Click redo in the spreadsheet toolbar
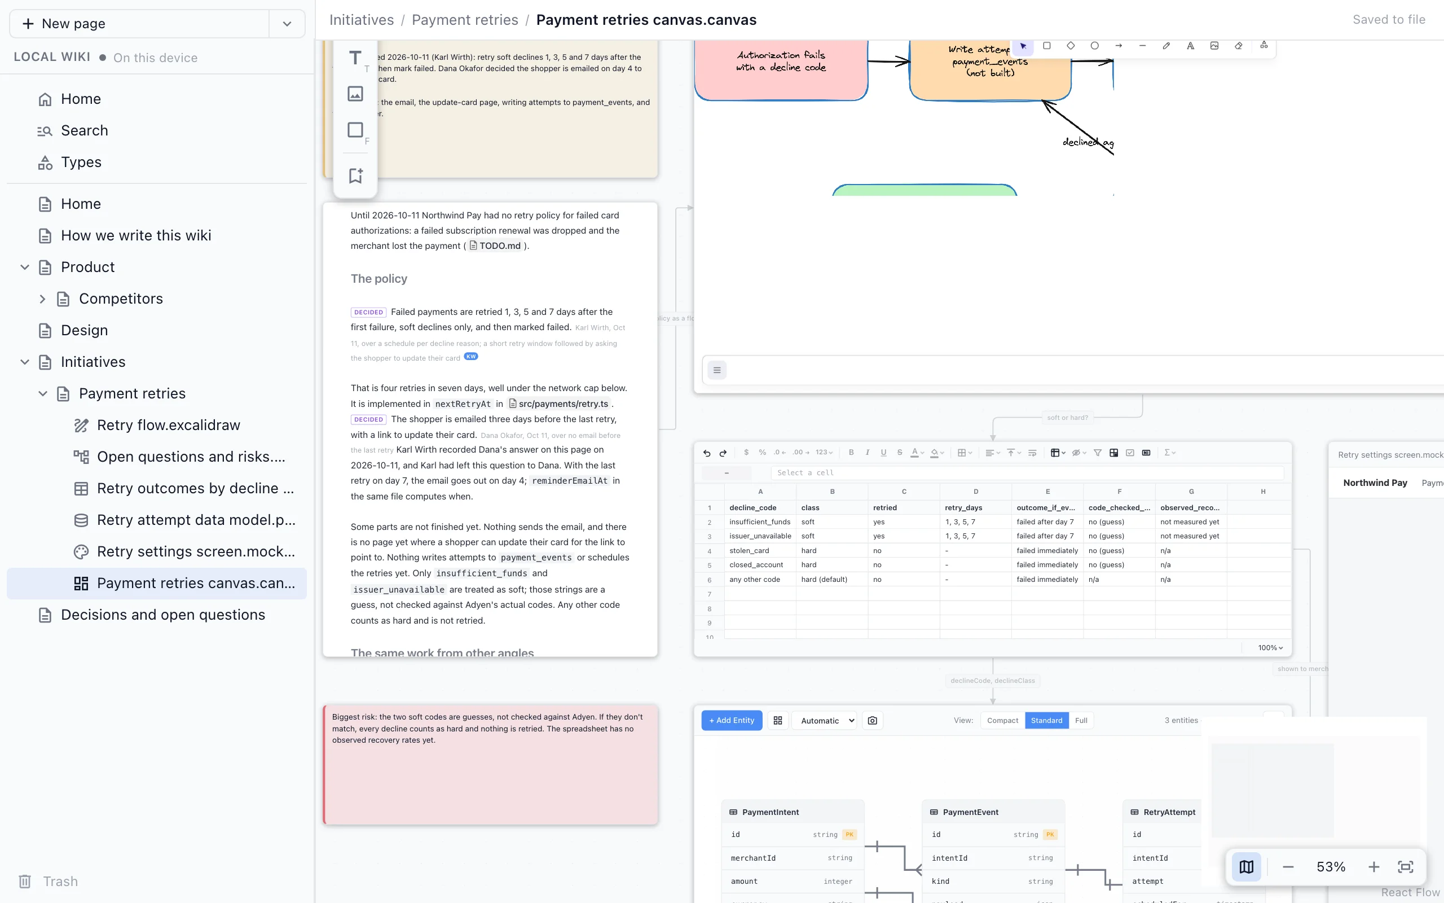This screenshot has height=903, width=1444. point(723,453)
